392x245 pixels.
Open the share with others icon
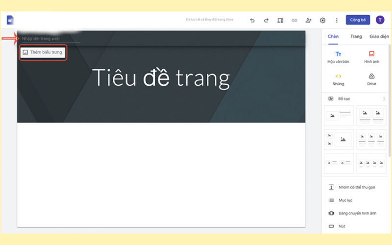pyautogui.click(x=308, y=21)
